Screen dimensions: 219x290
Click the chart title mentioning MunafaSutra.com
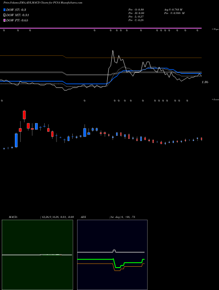43,3
